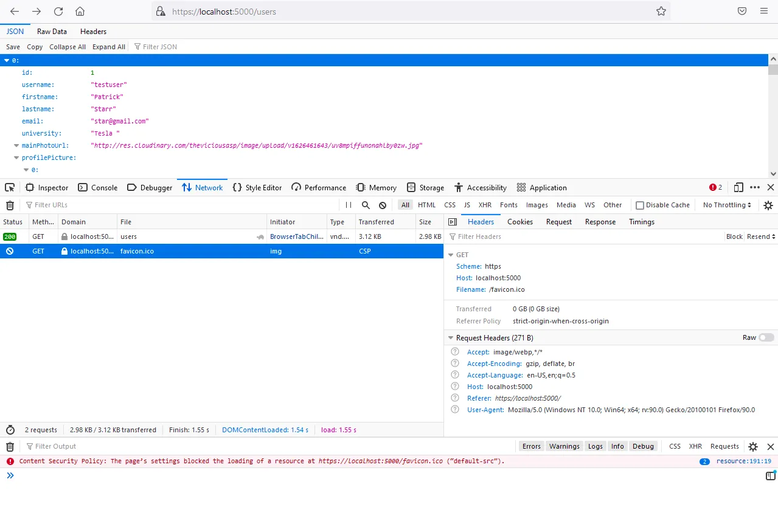This screenshot has width=778, height=521.
Task: Open the Pocket save icon
Action: (x=742, y=12)
